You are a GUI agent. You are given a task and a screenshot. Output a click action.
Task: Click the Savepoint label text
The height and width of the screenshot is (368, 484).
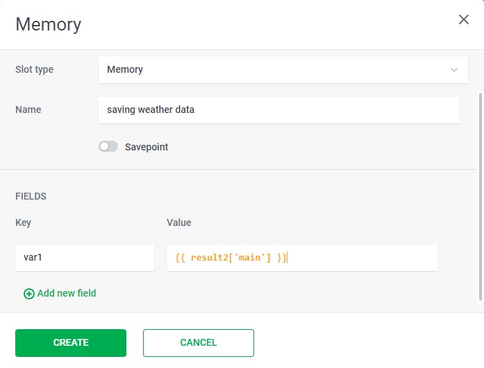147,147
